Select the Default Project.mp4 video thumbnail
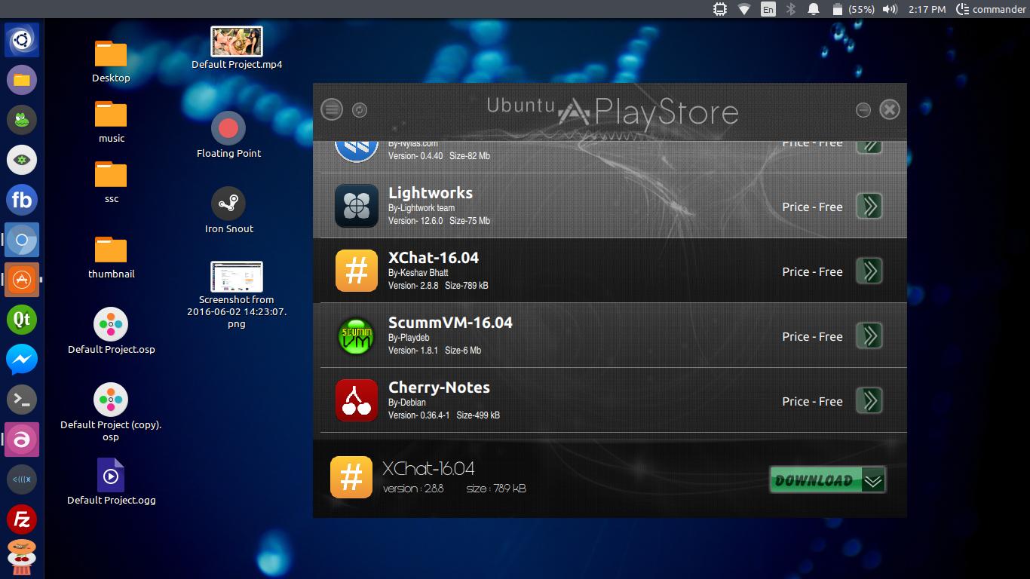The image size is (1030, 579). point(237,41)
